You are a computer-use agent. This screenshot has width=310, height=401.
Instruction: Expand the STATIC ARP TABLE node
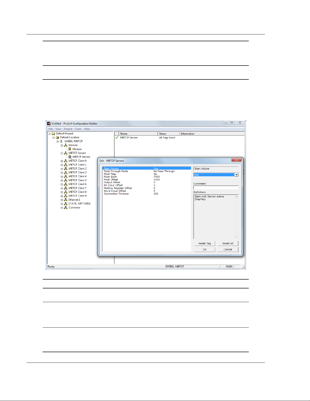pos(62,204)
